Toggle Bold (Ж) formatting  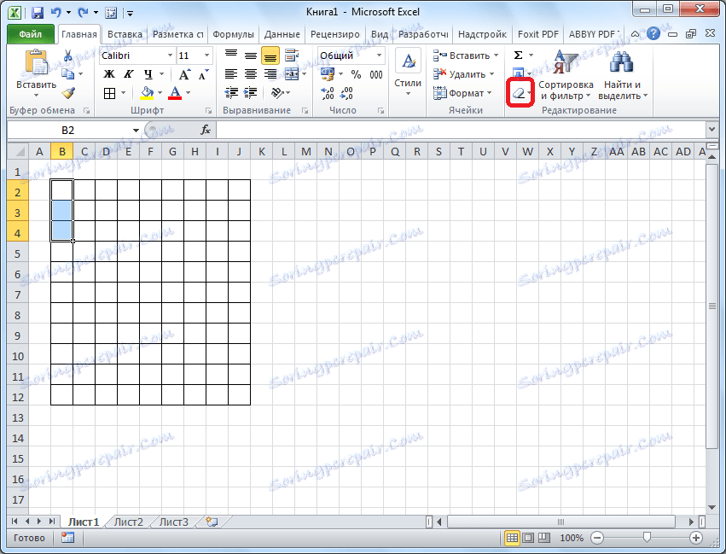point(109,74)
